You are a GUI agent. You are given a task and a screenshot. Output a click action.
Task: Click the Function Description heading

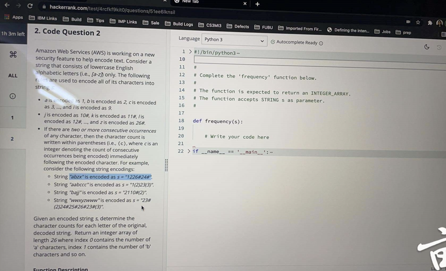(61, 269)
